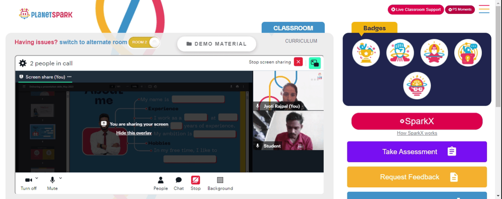Image resolution: width=502 pixels, height=199 pixels.
Task: Click the Screen share monitor icon in header
Action: click(22, 77)
